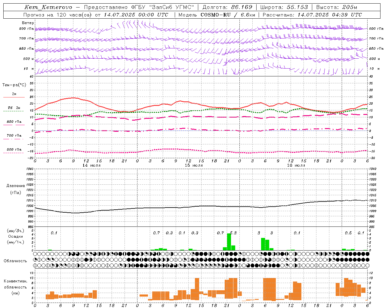This screenshot has width=385, height=308.
Task: Click the 'Td 2м' dew point legend entry
Action: coord(14,108)
